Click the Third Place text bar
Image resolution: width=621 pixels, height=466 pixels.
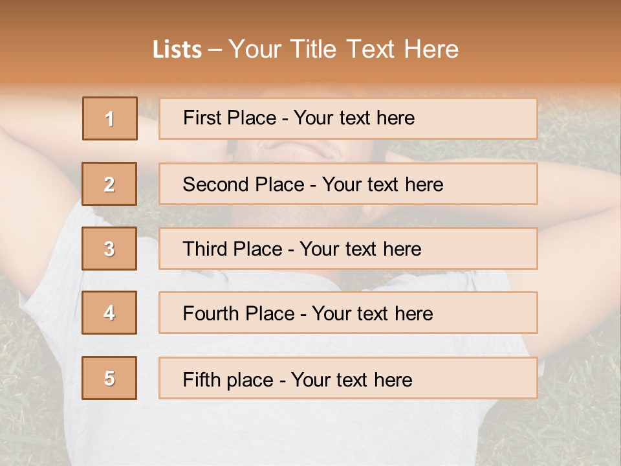click(x=348, y=249)
